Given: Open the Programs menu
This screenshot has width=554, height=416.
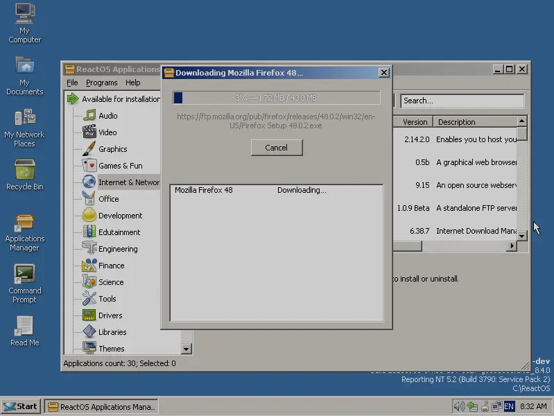Looking at the screenshot, I should click(x=101, y=83).
